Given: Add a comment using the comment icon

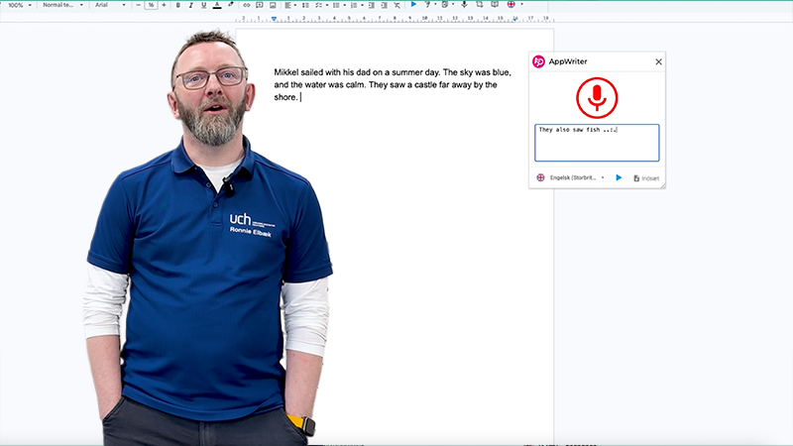Looking at the screenshot, I should click(x=260, y=5).
